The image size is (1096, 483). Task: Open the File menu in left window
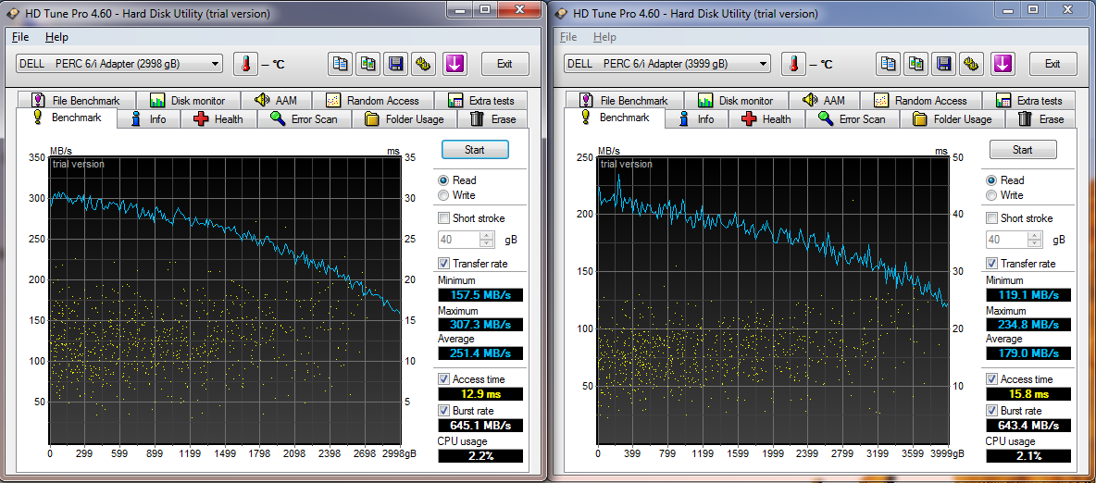[20, 37]
